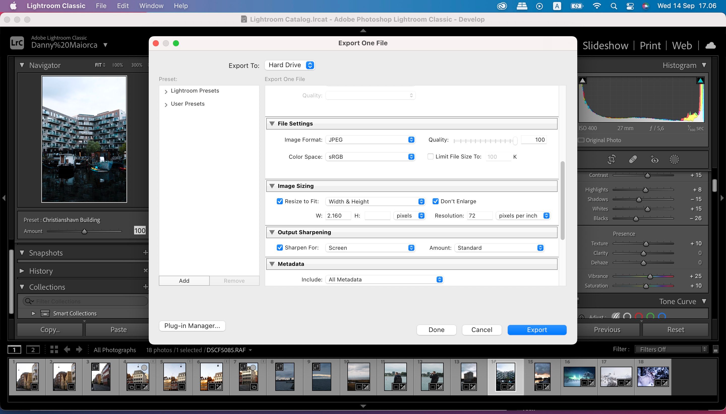Open the File menu
This screenshot has height=414, width=726.
point(101,6)
